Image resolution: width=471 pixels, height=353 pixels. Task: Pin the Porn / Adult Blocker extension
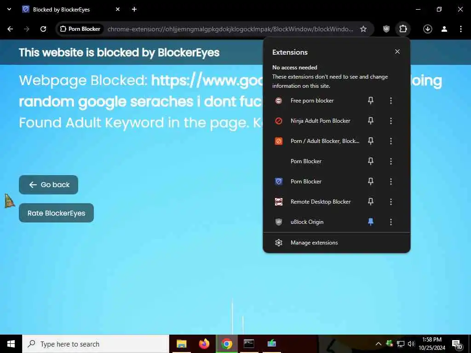point(371,141)
